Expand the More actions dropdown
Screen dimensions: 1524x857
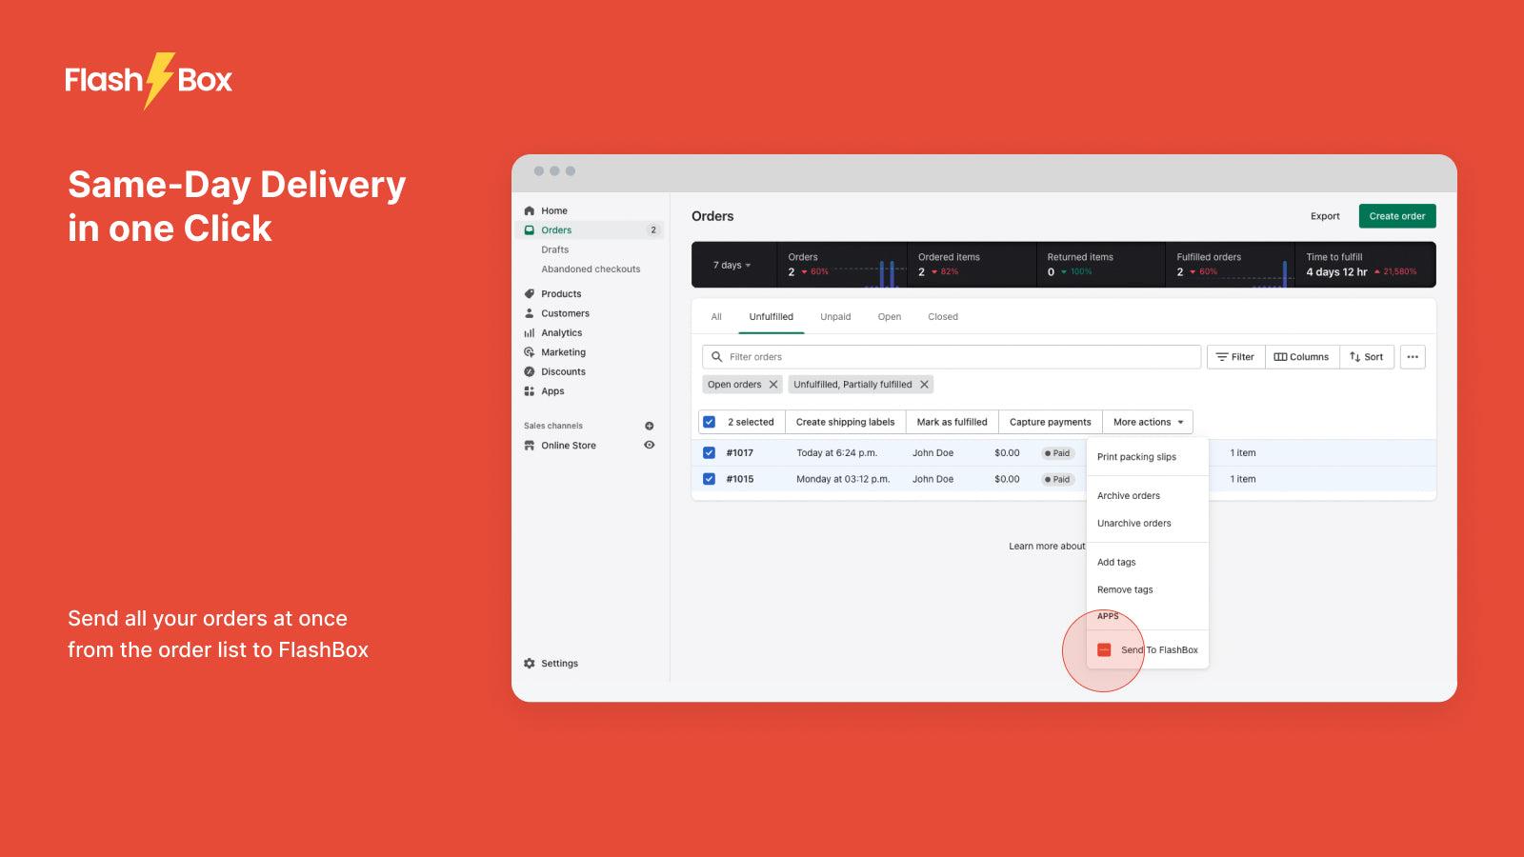[1147, 421]
